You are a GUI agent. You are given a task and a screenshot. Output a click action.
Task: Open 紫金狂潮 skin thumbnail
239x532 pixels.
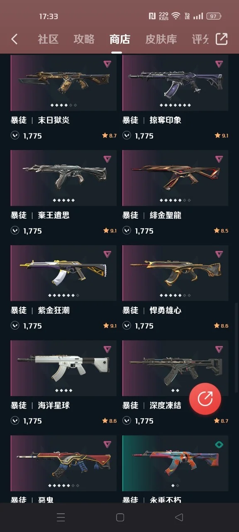point(63,273)
